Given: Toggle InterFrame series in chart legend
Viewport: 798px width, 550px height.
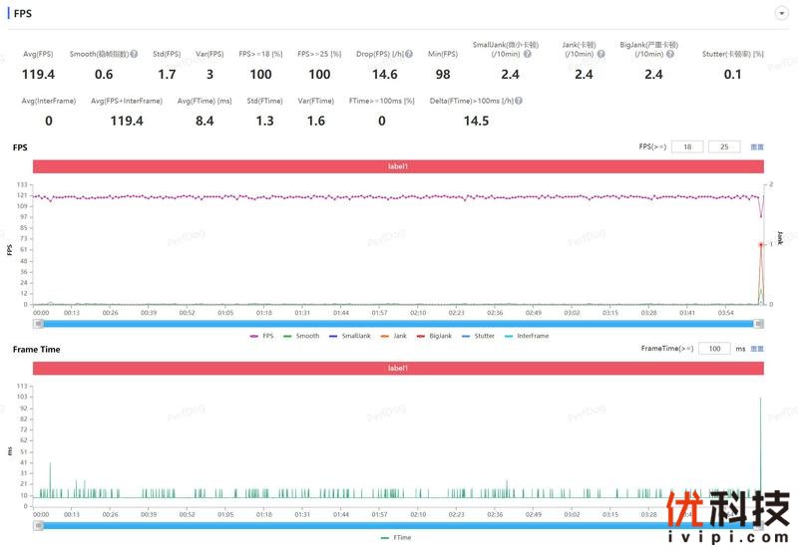Looking at the screenshot, I should [x=527, y=336].
